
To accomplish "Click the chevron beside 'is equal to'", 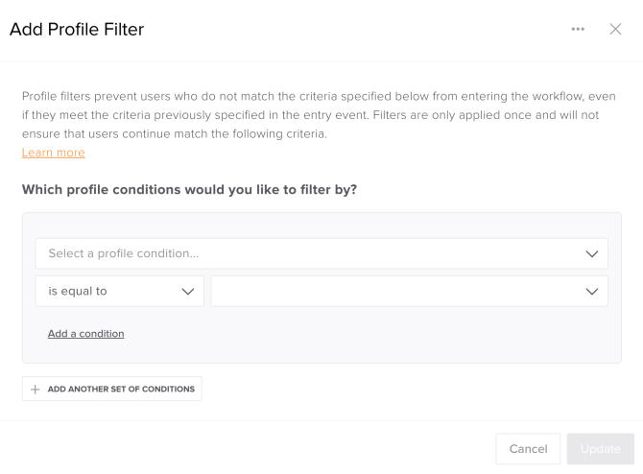I will [x=188, y=292].
